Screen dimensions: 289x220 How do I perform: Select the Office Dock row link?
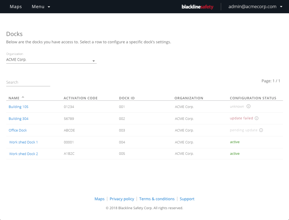18,131
